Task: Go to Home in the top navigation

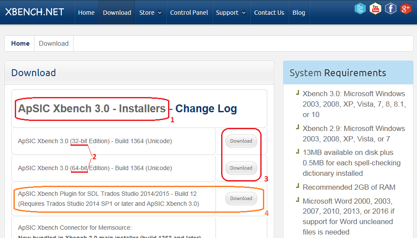Action: point(86,13)
